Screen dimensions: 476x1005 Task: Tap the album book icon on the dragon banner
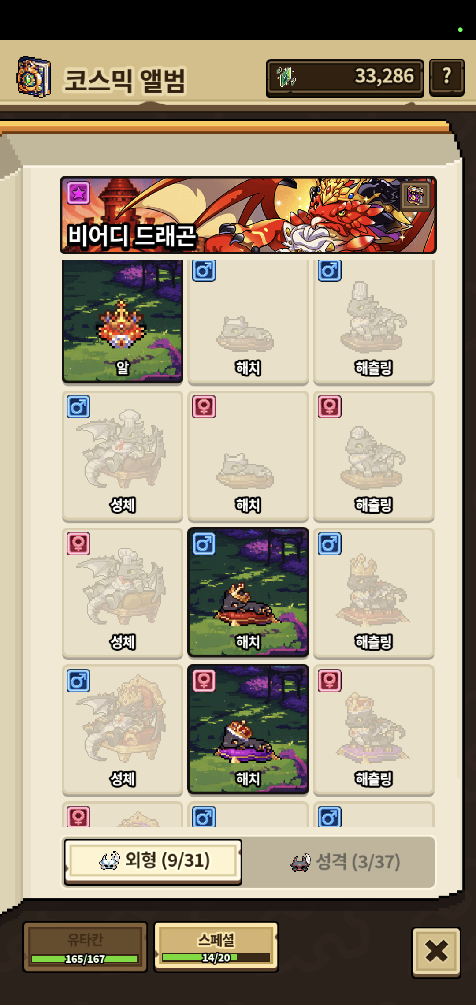415,195
